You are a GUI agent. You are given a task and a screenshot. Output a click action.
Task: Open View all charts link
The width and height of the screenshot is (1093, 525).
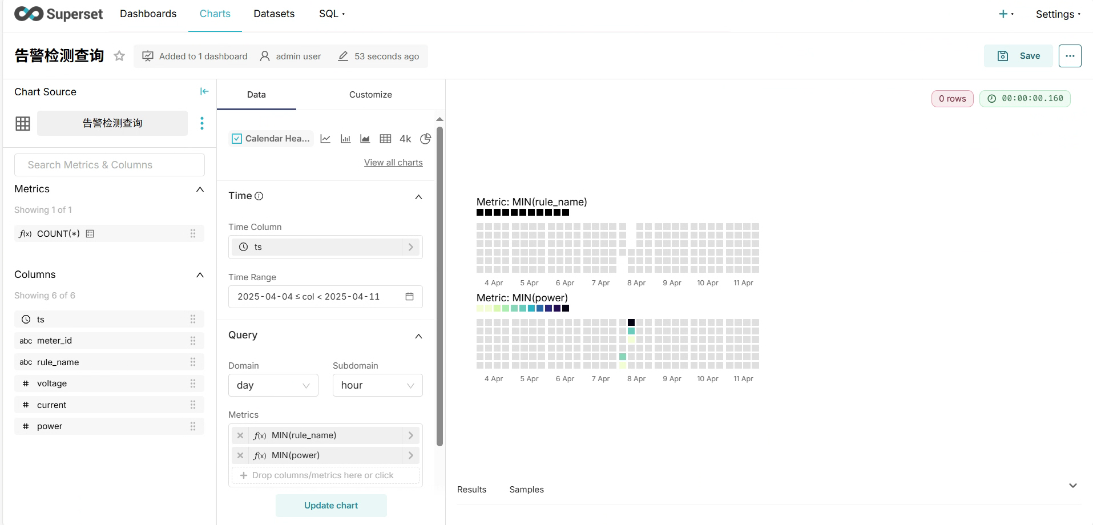(393, 163)
